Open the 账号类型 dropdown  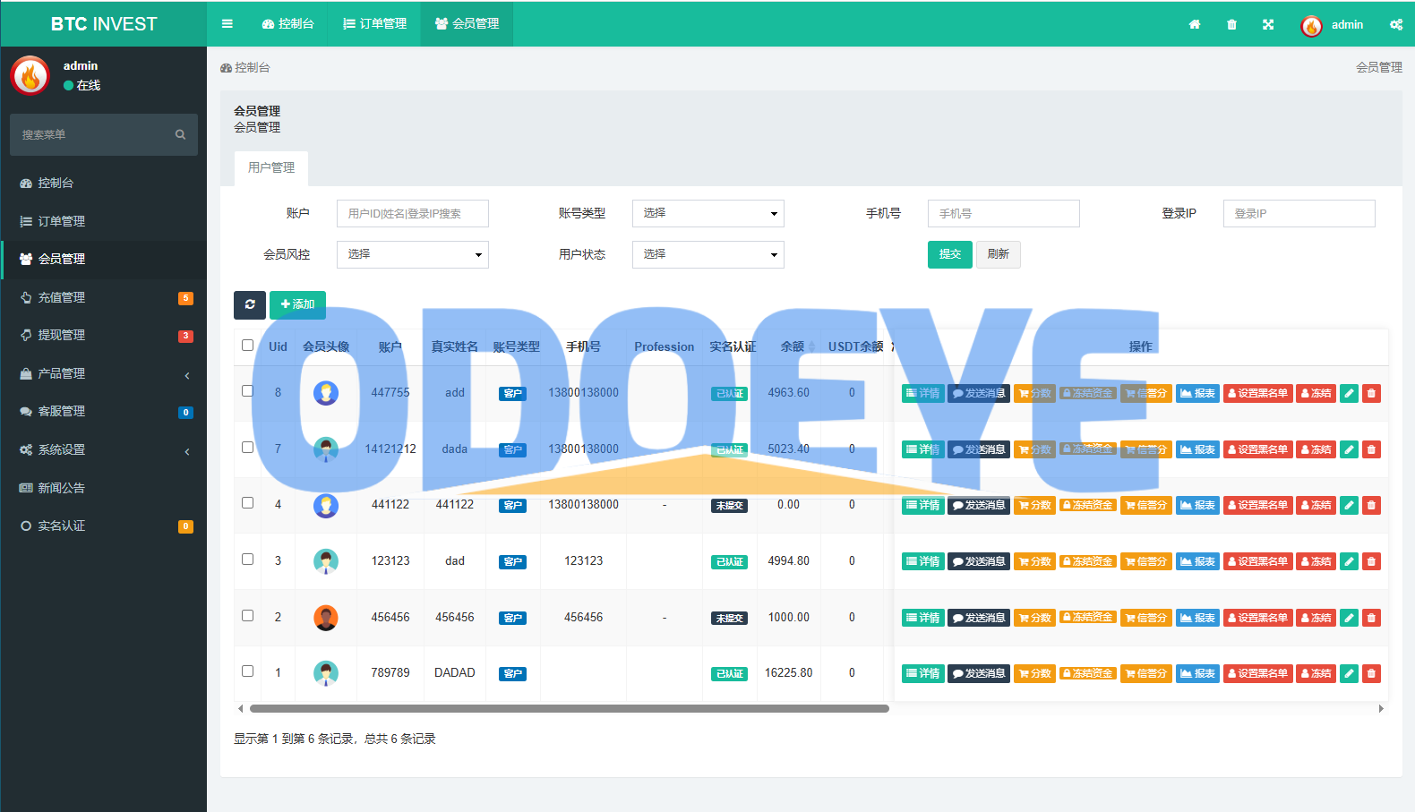tap(708, 213)
